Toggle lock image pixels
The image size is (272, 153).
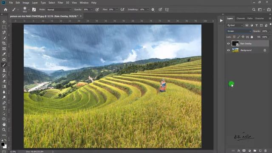[239, 37]
